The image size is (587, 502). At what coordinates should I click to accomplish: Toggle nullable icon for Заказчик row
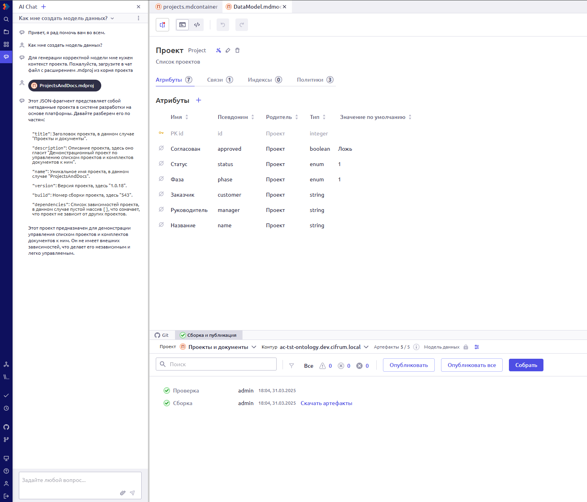(161, 194)
